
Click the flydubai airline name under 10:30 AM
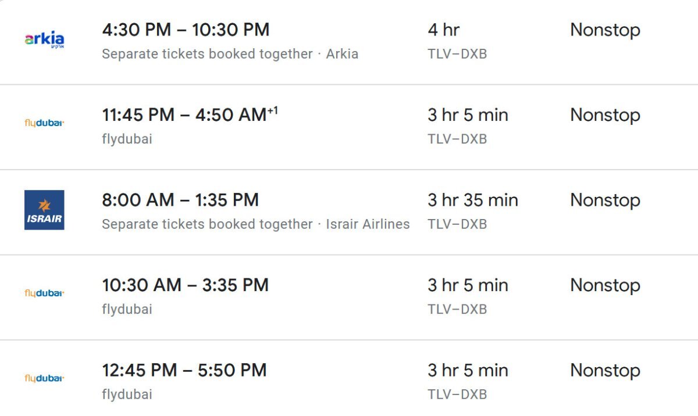click(x=127, y=310)
